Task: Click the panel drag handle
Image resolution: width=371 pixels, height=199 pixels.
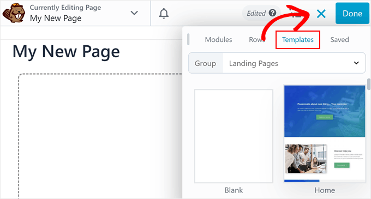Action: [x=188, y=39]
